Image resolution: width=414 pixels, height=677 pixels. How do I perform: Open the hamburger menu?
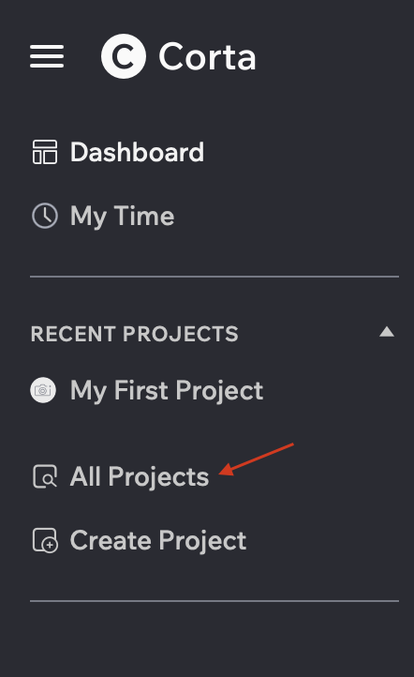pos(47,56)
